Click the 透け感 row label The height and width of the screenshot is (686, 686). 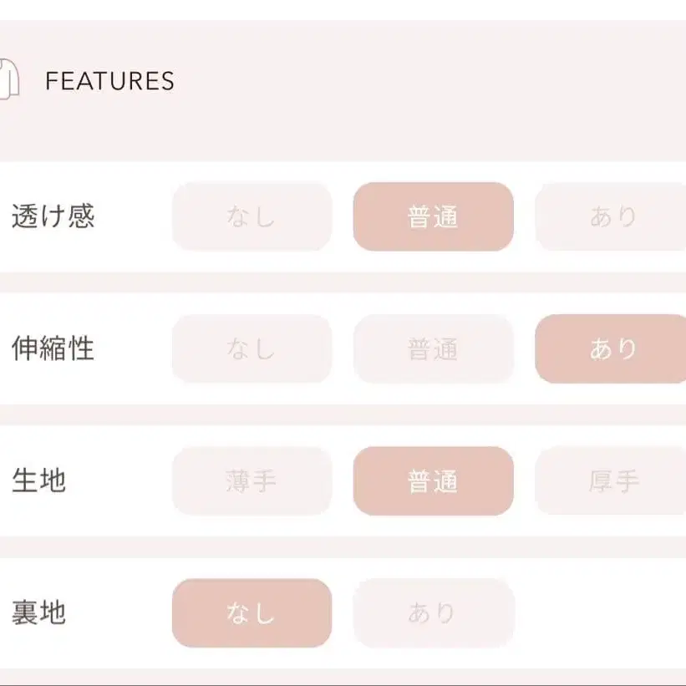coord(56,216)
